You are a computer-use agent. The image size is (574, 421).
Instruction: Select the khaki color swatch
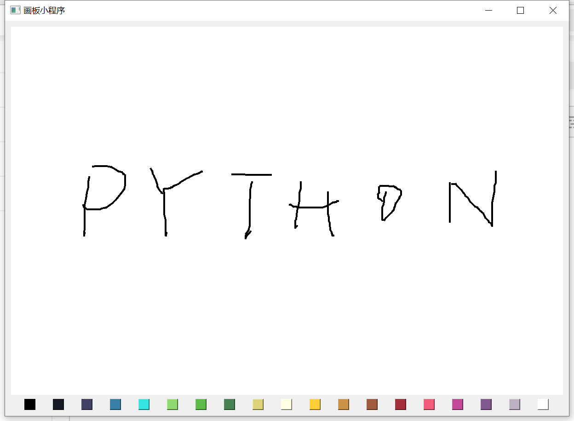point(258,404)
